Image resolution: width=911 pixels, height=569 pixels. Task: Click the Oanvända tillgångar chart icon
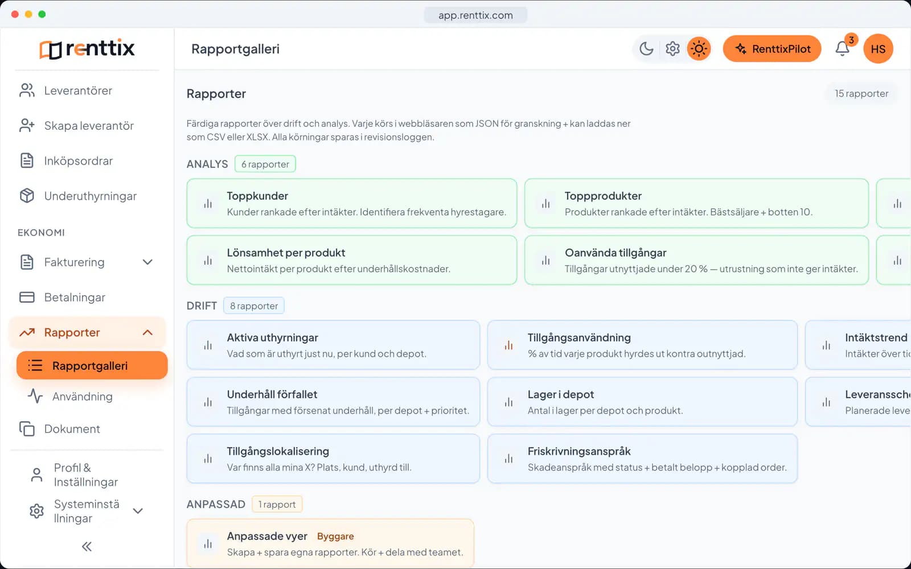point(545,260)
